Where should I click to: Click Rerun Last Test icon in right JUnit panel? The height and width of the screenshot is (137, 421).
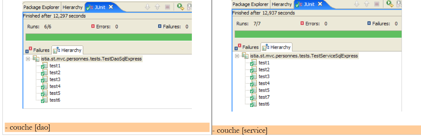coord(390,4)
